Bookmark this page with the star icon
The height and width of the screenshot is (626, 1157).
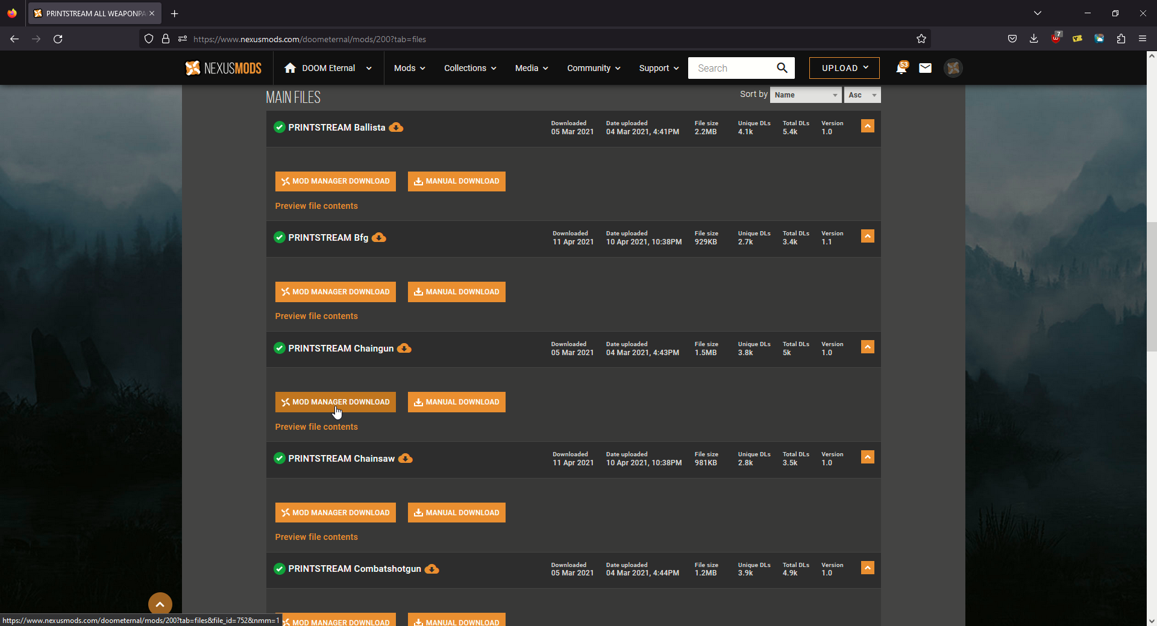tap(921, 39)
